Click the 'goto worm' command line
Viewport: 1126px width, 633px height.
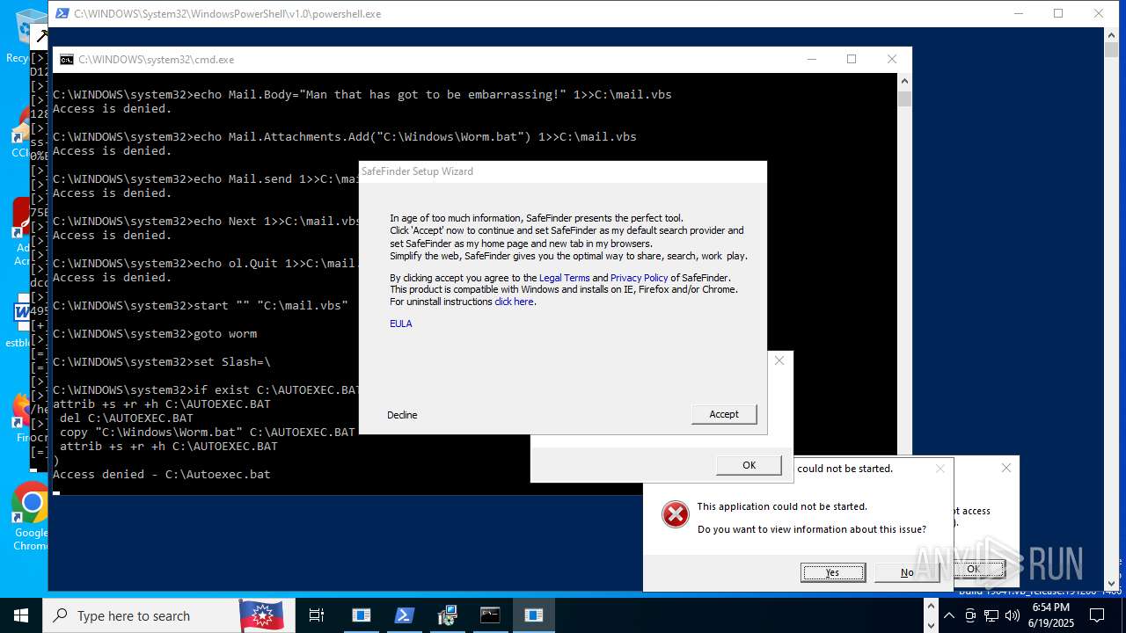tap(155, 334)
